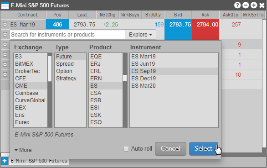Open the E-Mini S&P 500 Futures bottom tab

point(39,161)
